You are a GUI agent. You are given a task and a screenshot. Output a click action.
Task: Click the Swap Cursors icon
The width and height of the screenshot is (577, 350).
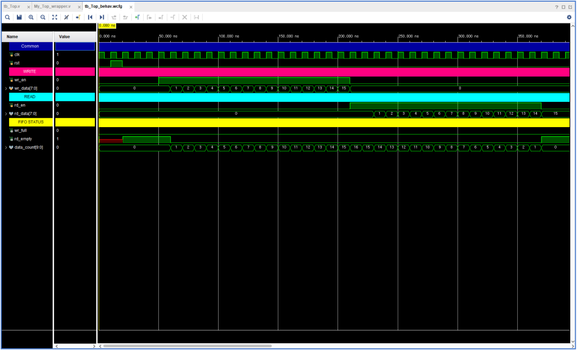(172, 17)
